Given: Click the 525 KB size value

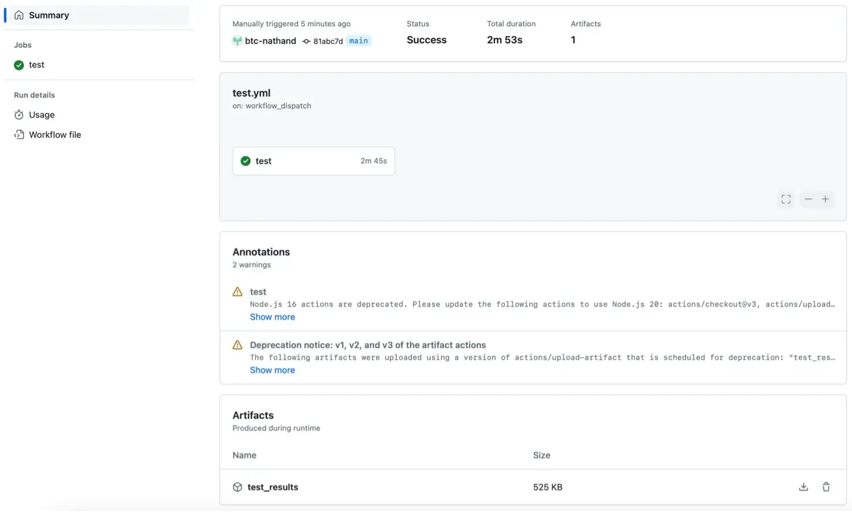Looking at the screenshot, I should tap(548, 487).
